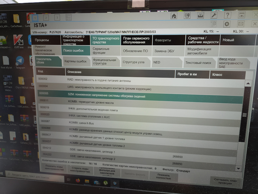Image resolution: width=258 pixels, height=194 pixels.
Task: Click Windows taskbar search field
Action: [35, 176]
